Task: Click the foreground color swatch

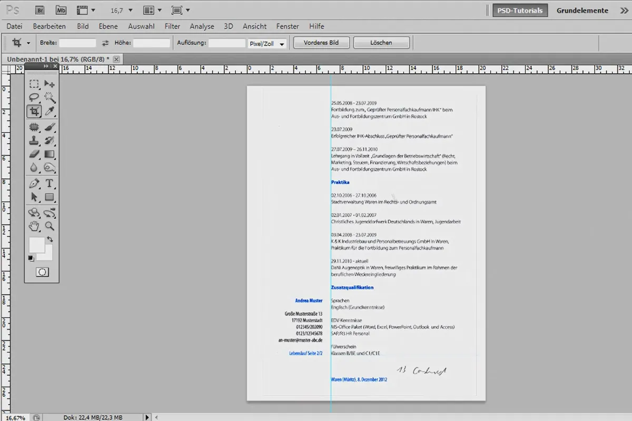Action: point(36,244)
